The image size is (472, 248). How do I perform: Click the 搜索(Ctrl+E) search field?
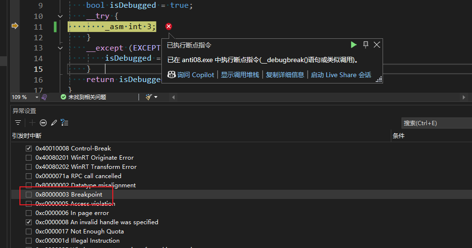435,123
